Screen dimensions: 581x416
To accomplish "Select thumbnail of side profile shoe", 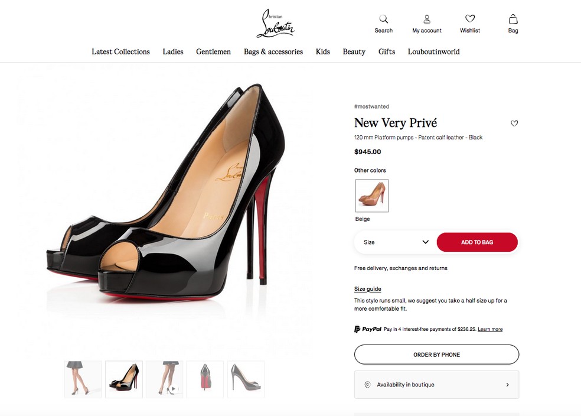I will coord(246,379).
